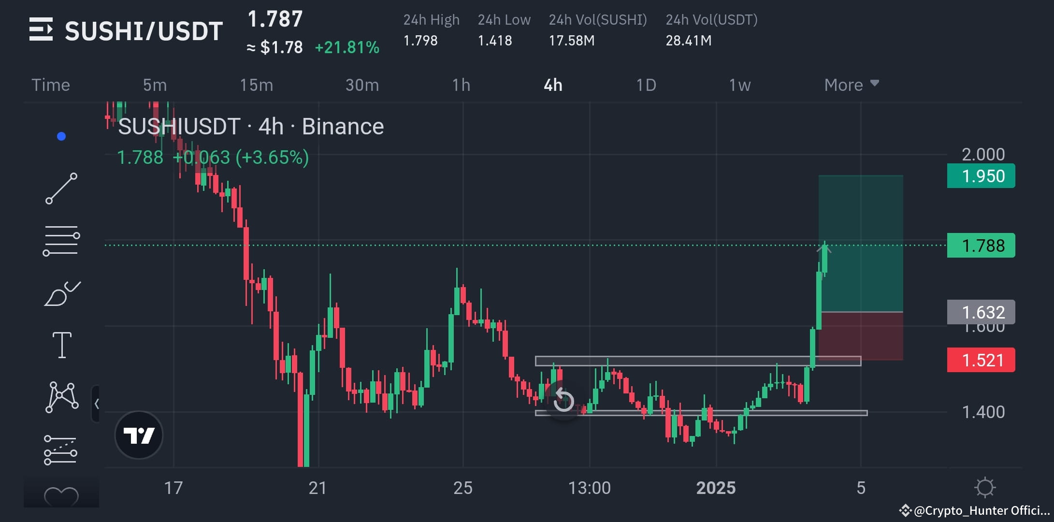Image resolution: width=1054 pixels, height=522 pixels.
Task: Select the 1w interval
Action: point(739,85)
